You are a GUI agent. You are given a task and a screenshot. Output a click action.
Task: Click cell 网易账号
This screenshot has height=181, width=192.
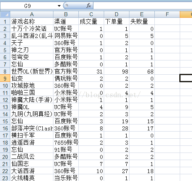[x=66, y=36]
